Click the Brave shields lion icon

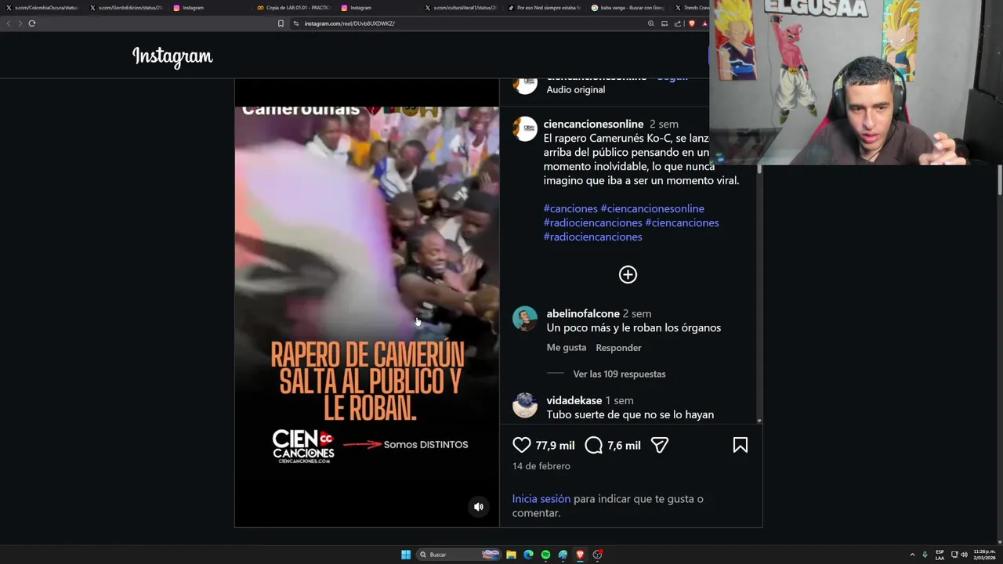click(691, 23)
